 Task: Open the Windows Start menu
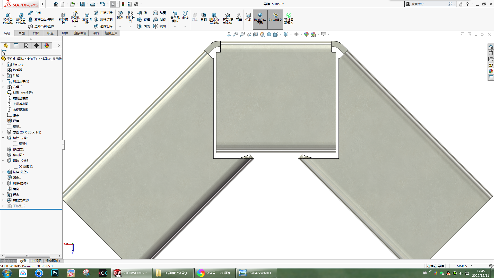tap(7, 273)
